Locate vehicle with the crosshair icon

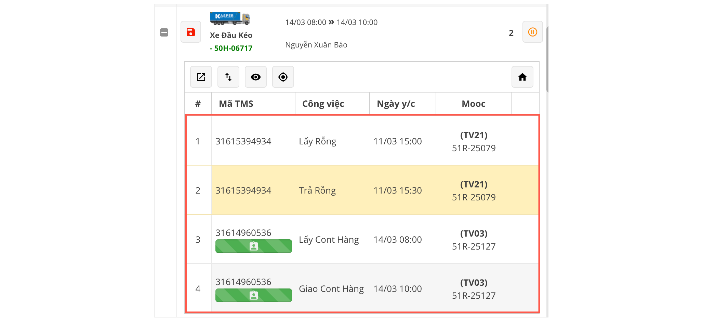point(283,77)
